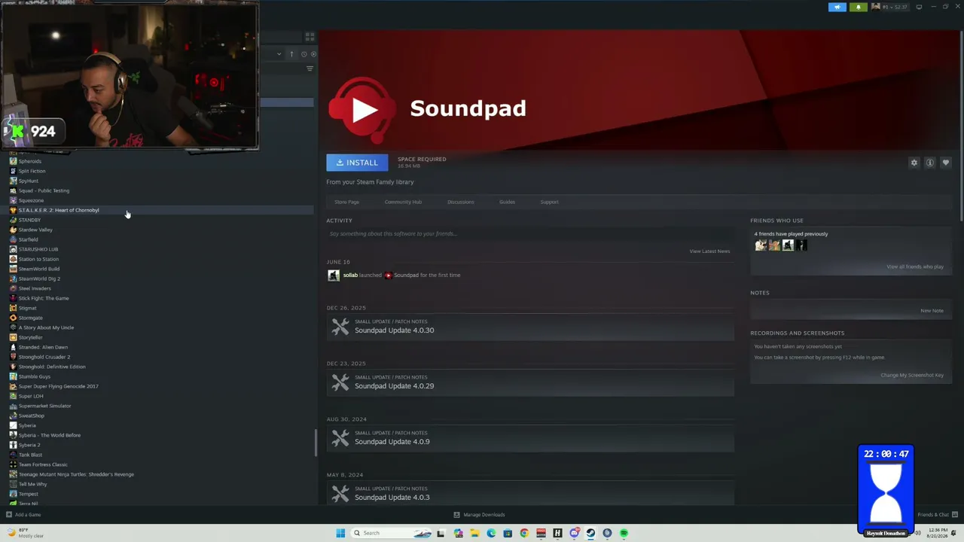This screenshot has width=964, height=542.
Task: Open the first friend avatar thumbnail
Action: (761, 245)
